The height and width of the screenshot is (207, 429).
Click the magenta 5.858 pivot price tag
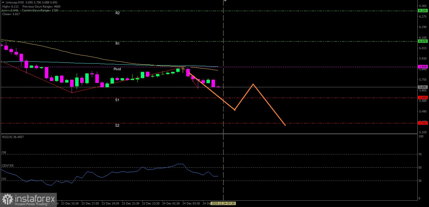(x=423, y=67)
